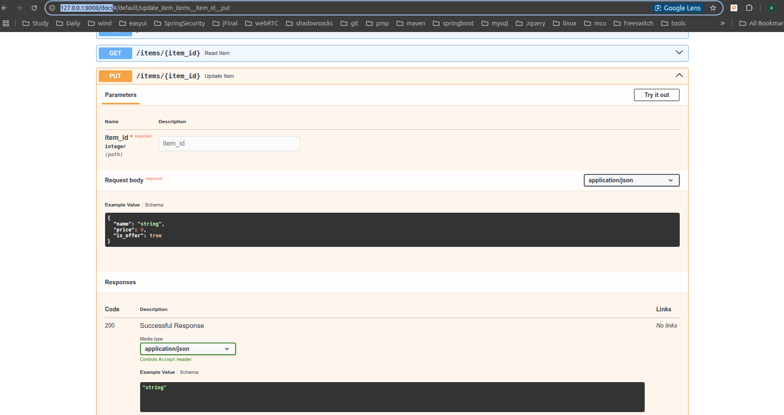Viewport: 784px width, 415px height.
Task: Expand the GET /items/{item_id} endpoint
Action: tap(679, 53)
